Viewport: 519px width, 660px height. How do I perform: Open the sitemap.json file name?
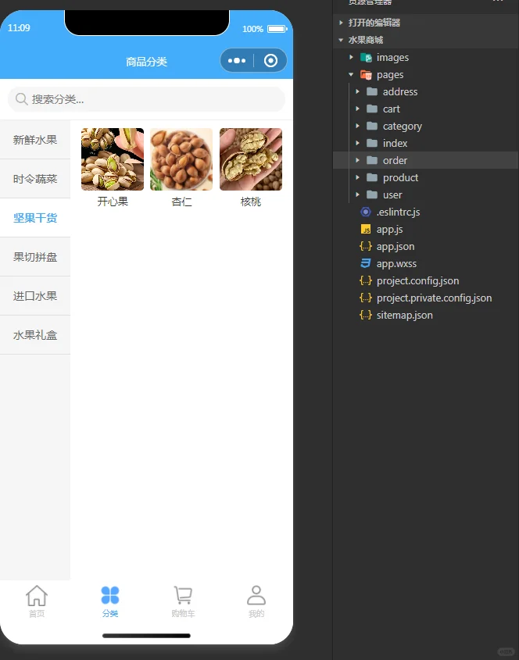click(x=404, y=316)
